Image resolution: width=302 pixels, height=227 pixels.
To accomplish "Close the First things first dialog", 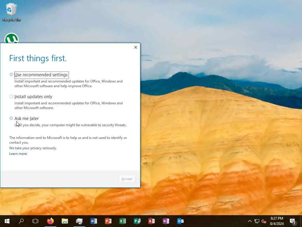I will [x=136, y=47].
